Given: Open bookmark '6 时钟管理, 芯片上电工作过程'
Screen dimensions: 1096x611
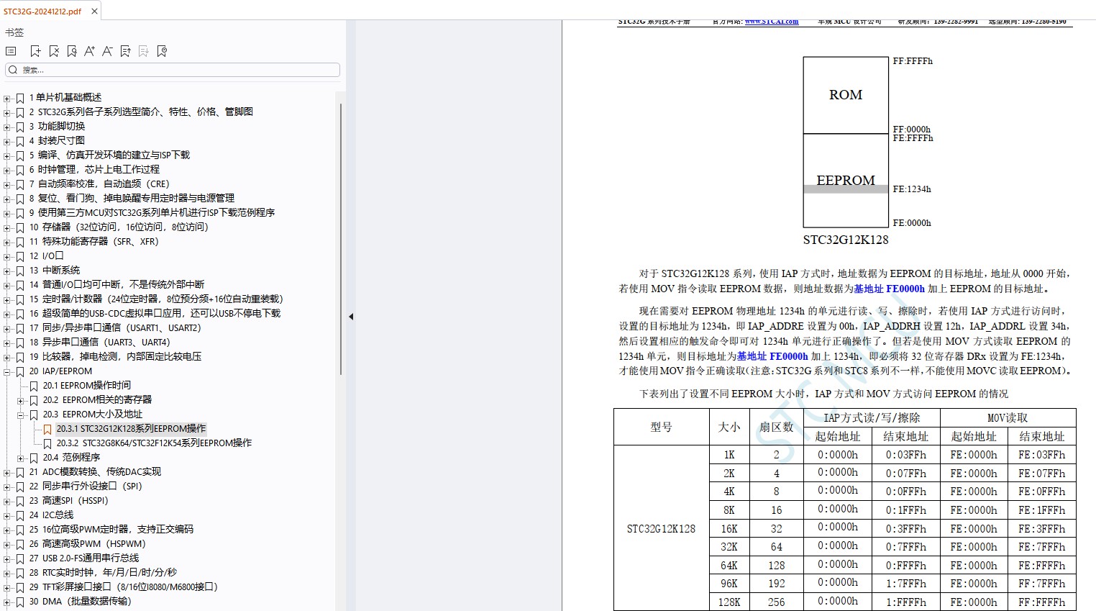Looking at the screenshot, I should point(94,169).
